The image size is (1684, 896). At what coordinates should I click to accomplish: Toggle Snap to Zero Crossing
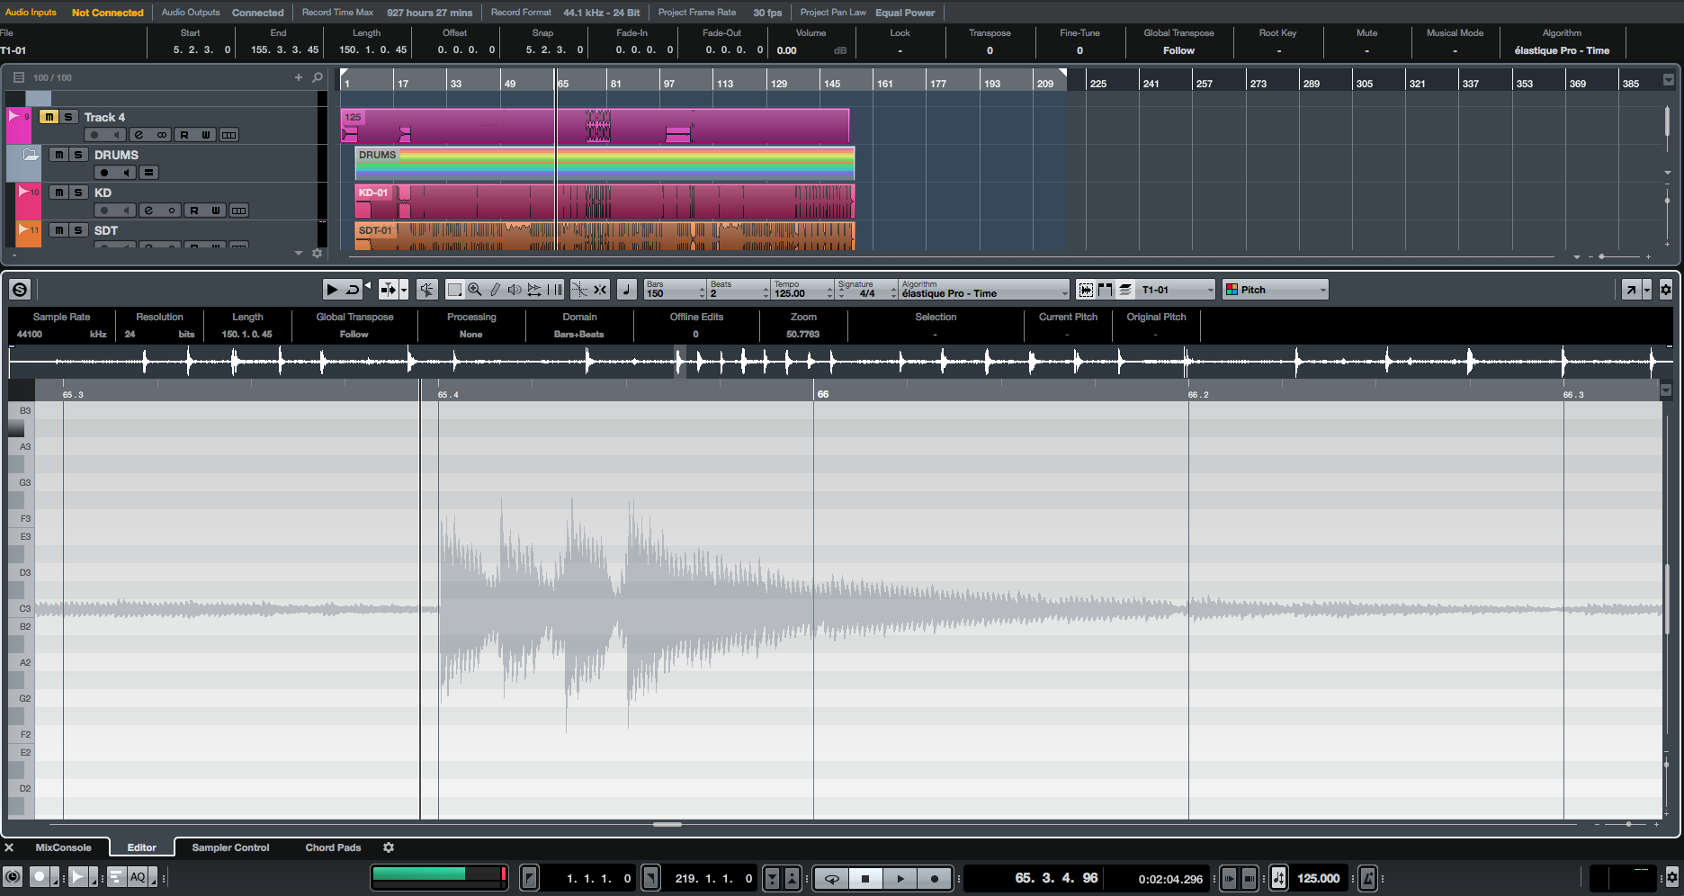[580, 290]
